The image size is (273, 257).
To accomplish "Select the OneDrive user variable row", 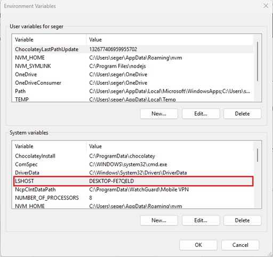I will pos(134,74).
